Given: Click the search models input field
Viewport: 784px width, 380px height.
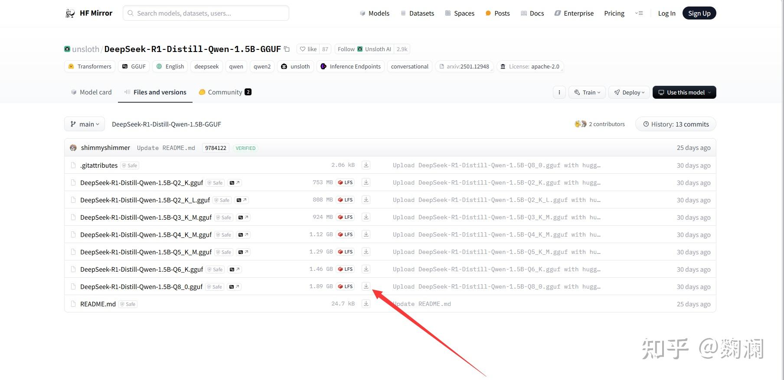Looking at the screenshot, I should 206,13.
